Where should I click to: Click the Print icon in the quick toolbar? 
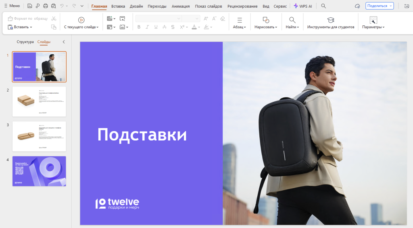(x=46, y=6)
